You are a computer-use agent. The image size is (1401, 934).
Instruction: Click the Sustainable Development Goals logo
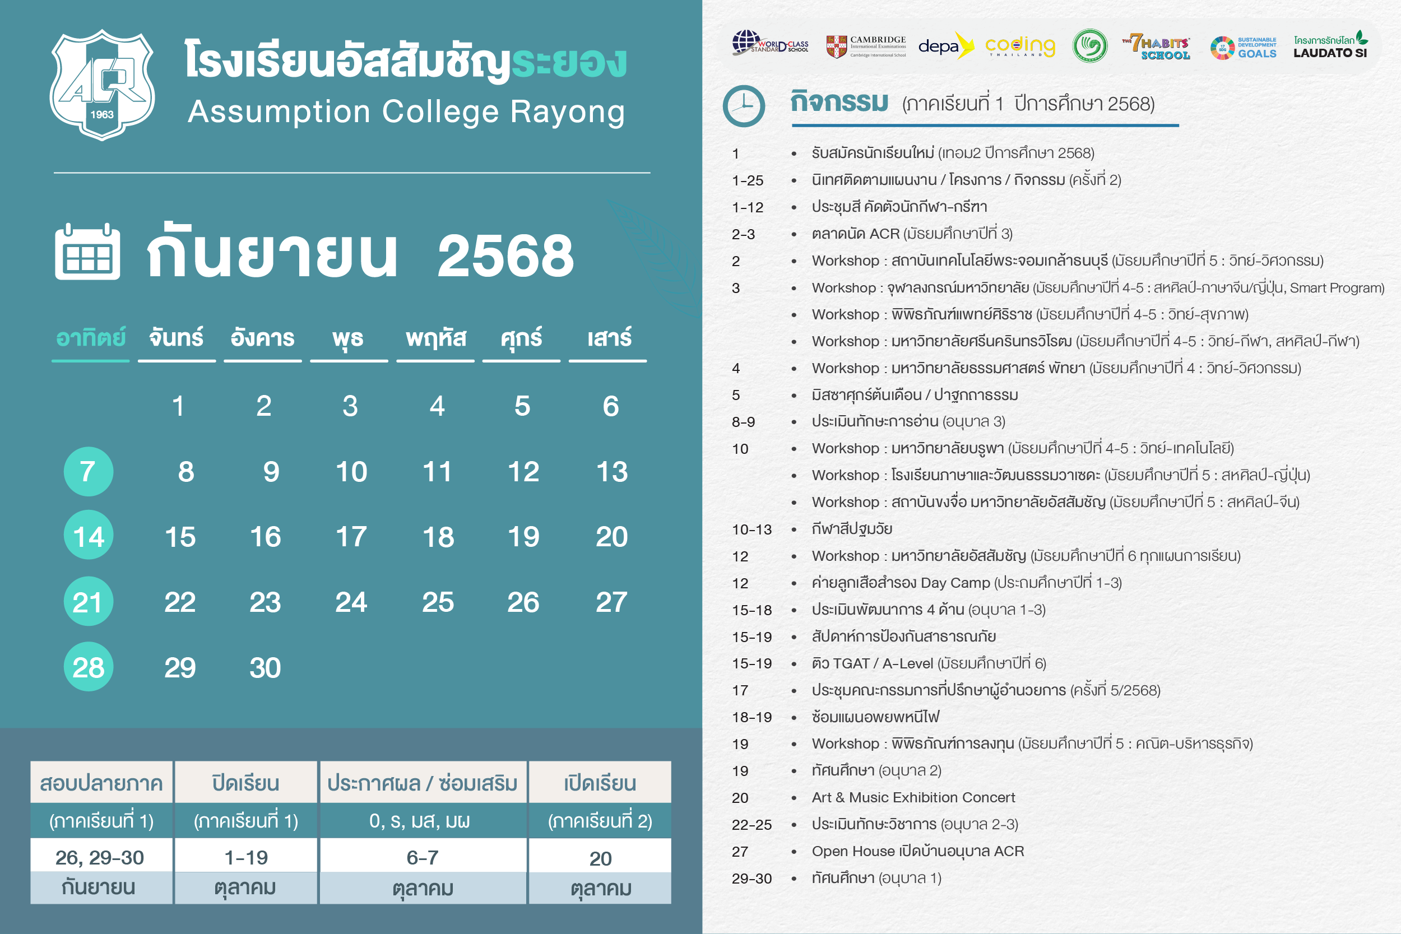tap(1243, 48)
